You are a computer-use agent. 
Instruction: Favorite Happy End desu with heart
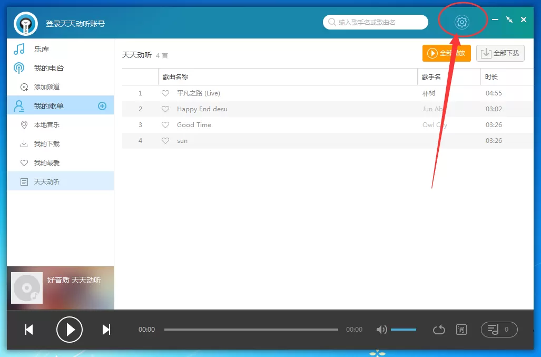click(x=165, y=109)
